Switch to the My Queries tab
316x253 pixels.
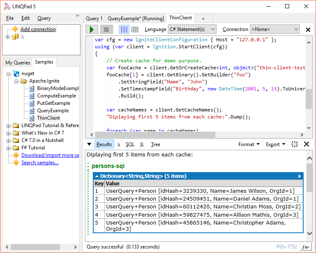pos(18,62)
